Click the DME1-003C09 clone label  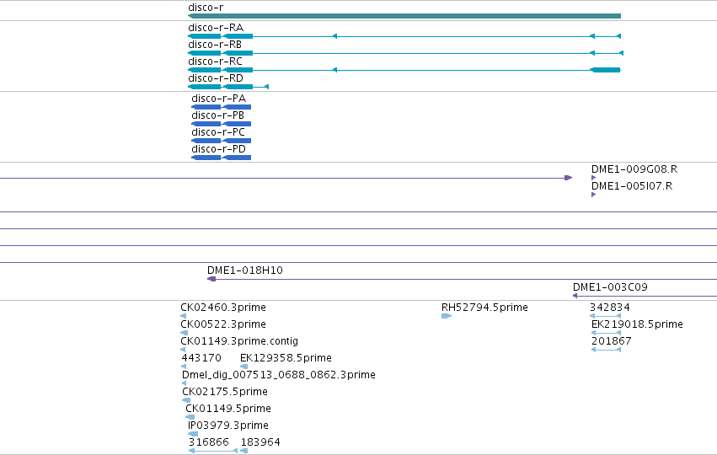pos(611,287)
